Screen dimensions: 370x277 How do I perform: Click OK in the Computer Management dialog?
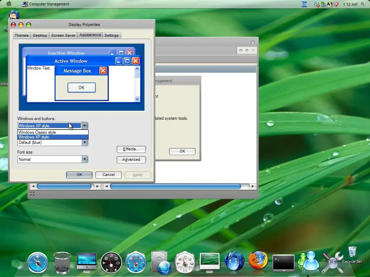pyautogui.click(x=182, y=151)
